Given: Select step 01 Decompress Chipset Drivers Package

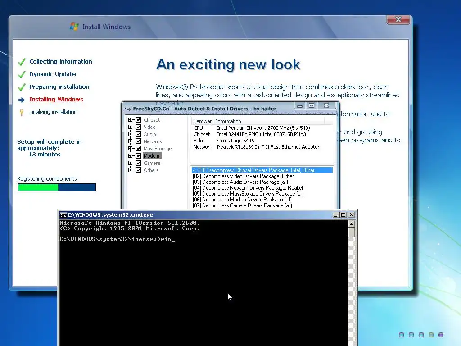Looking at the screenshot, I should tap(262, 170).
